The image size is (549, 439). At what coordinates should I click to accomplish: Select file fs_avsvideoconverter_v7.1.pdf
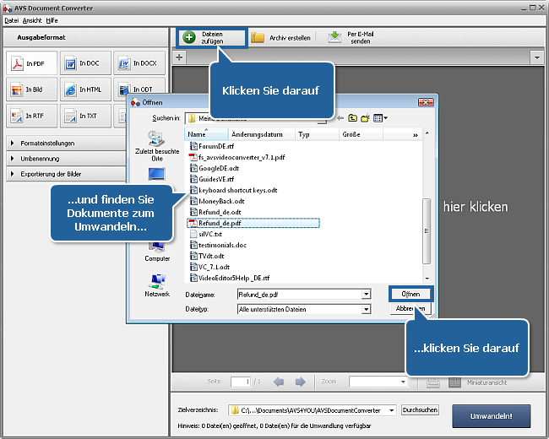click(237, 157)
